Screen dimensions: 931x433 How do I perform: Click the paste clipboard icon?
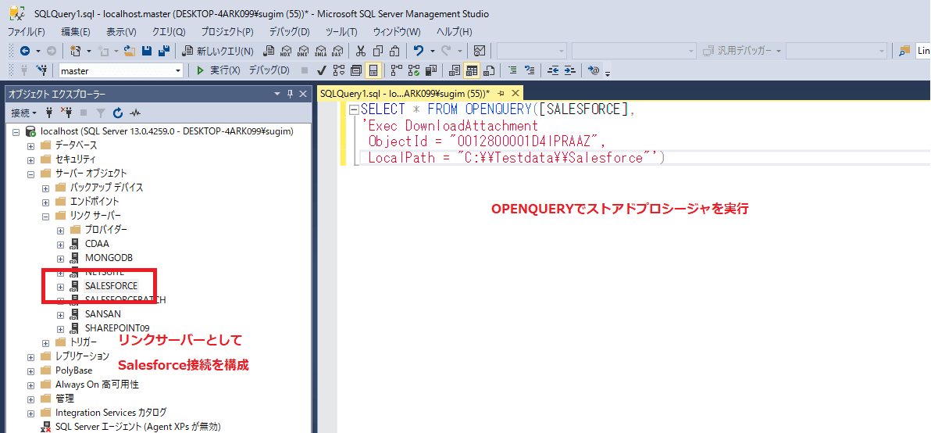pos(394,51)
